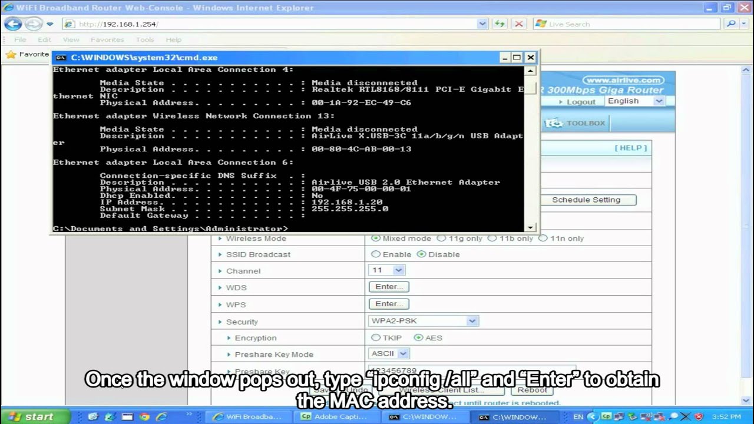Click the green refresh page icon
The height and width of the screenshot is (424, 754).
(x=500, y=24)
